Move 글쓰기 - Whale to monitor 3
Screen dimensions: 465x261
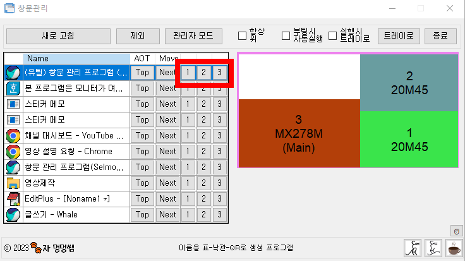(x=219, y=214)
